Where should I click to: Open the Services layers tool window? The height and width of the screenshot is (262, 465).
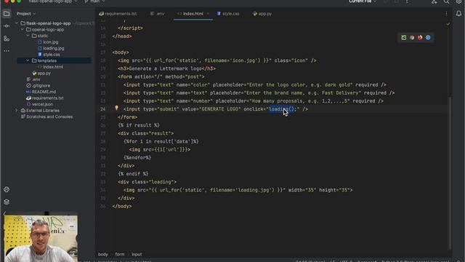tap(7, 202)
